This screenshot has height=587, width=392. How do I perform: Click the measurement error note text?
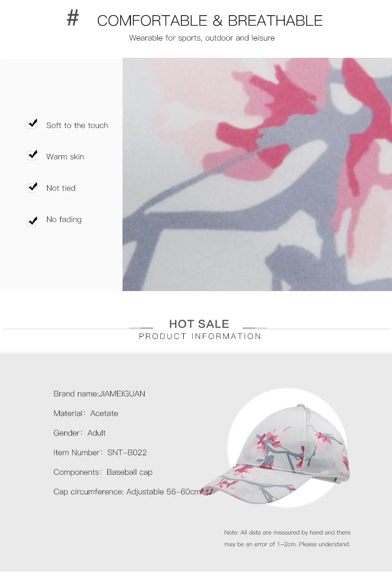pyautogui.click(x=287, y=538)
